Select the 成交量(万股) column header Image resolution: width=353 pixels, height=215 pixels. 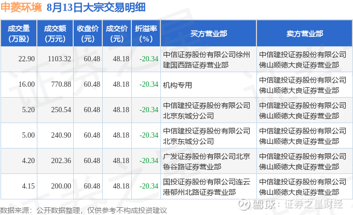[x=19, y=34]
